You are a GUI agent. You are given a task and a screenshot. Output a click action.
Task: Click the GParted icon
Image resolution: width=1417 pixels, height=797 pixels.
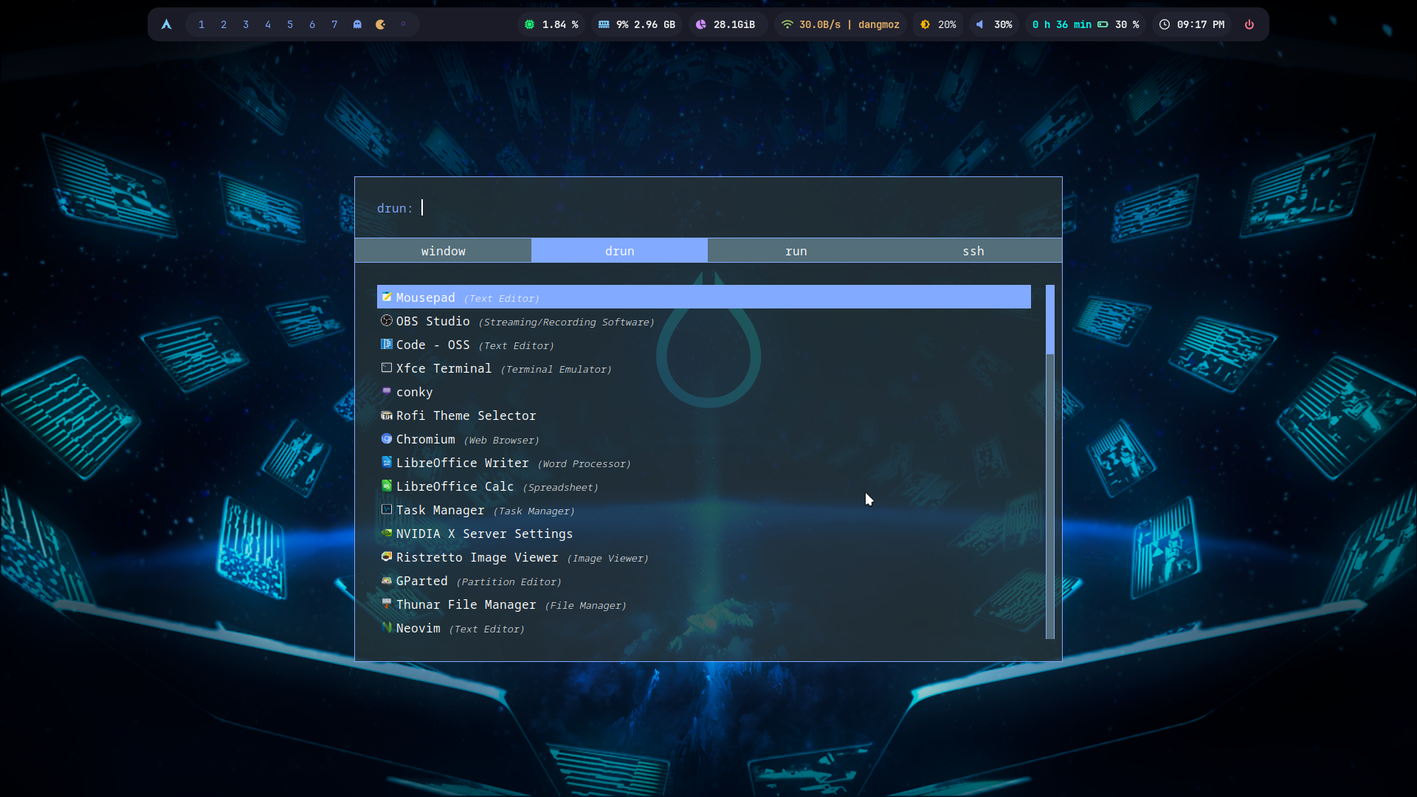pyautogui.click(x=387, y=581)
